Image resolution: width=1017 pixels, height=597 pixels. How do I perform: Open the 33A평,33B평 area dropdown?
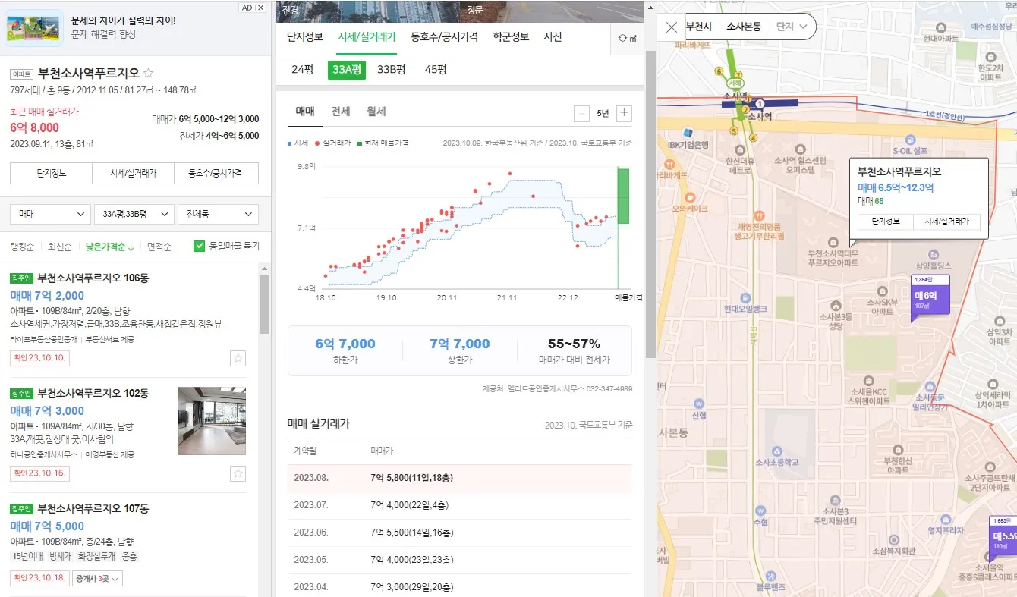click(134, 215)
